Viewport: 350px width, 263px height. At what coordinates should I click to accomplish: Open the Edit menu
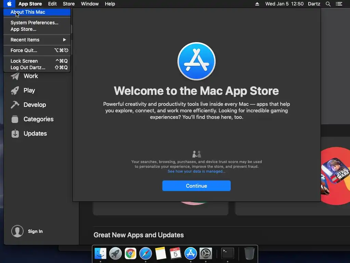pyautogui.click(x=52, y=4)
